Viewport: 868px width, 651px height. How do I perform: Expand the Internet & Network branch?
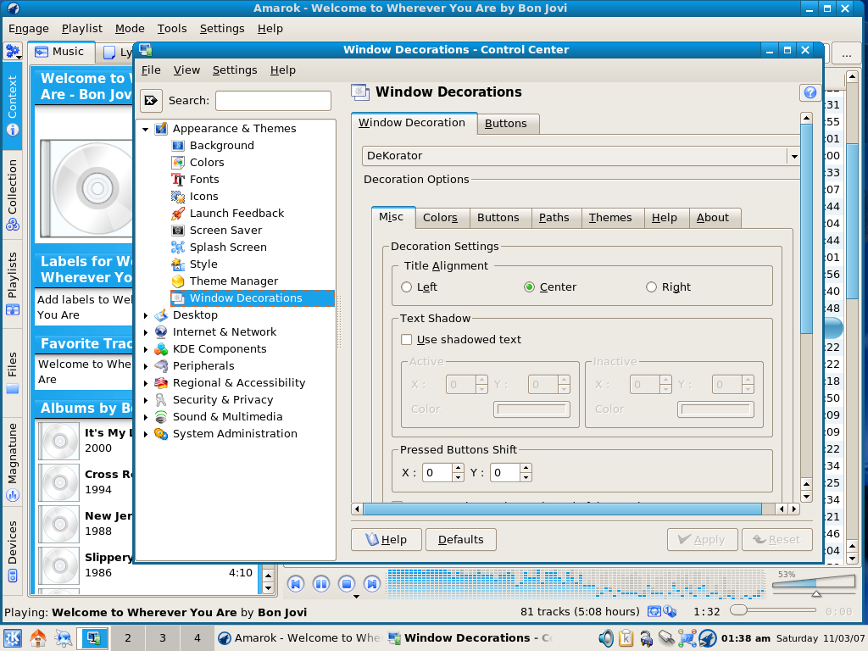(x=146, y=332)
